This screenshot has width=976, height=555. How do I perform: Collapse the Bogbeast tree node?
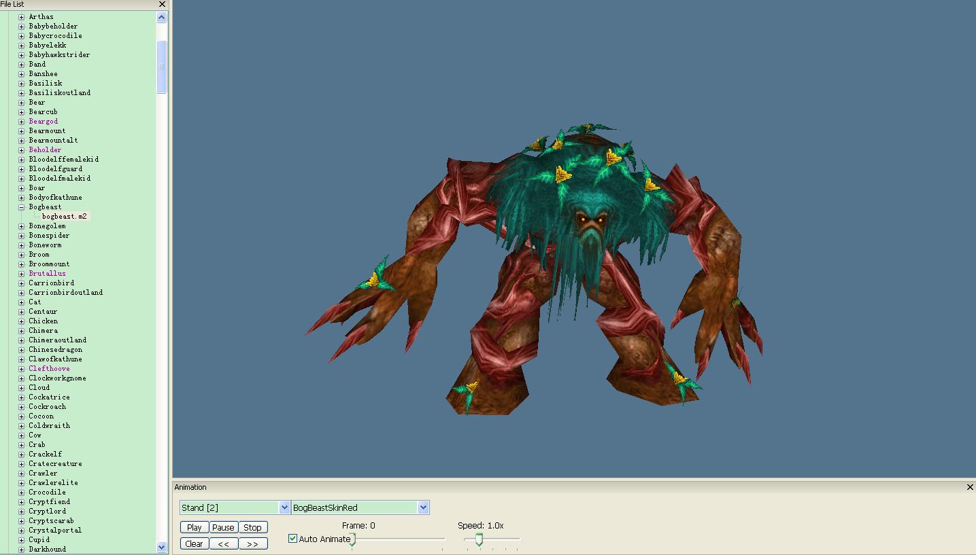pyautogui.click(x=21, y=207)
